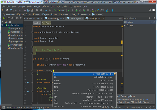Screen dimensions: 157x110
Task: Expand the Plugin Updates notification chevron
Action: 152,102
